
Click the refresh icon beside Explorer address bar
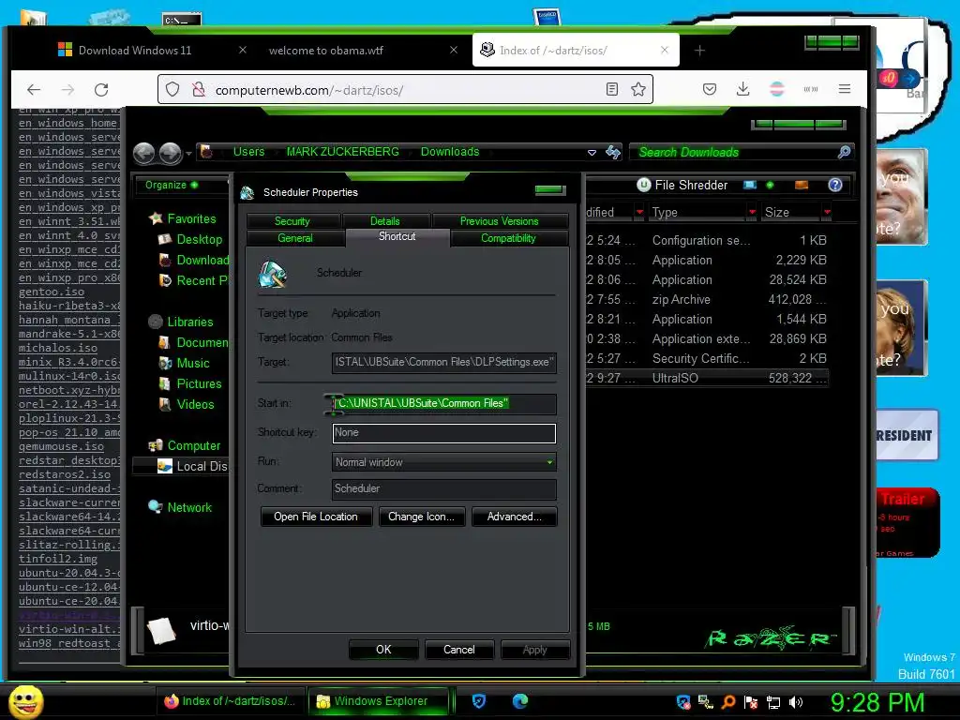613,152
